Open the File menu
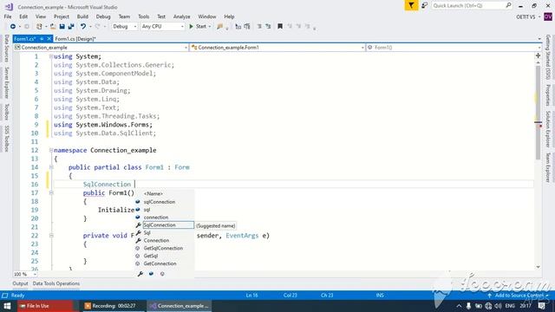The image size is (555, 312). [8, 16]
